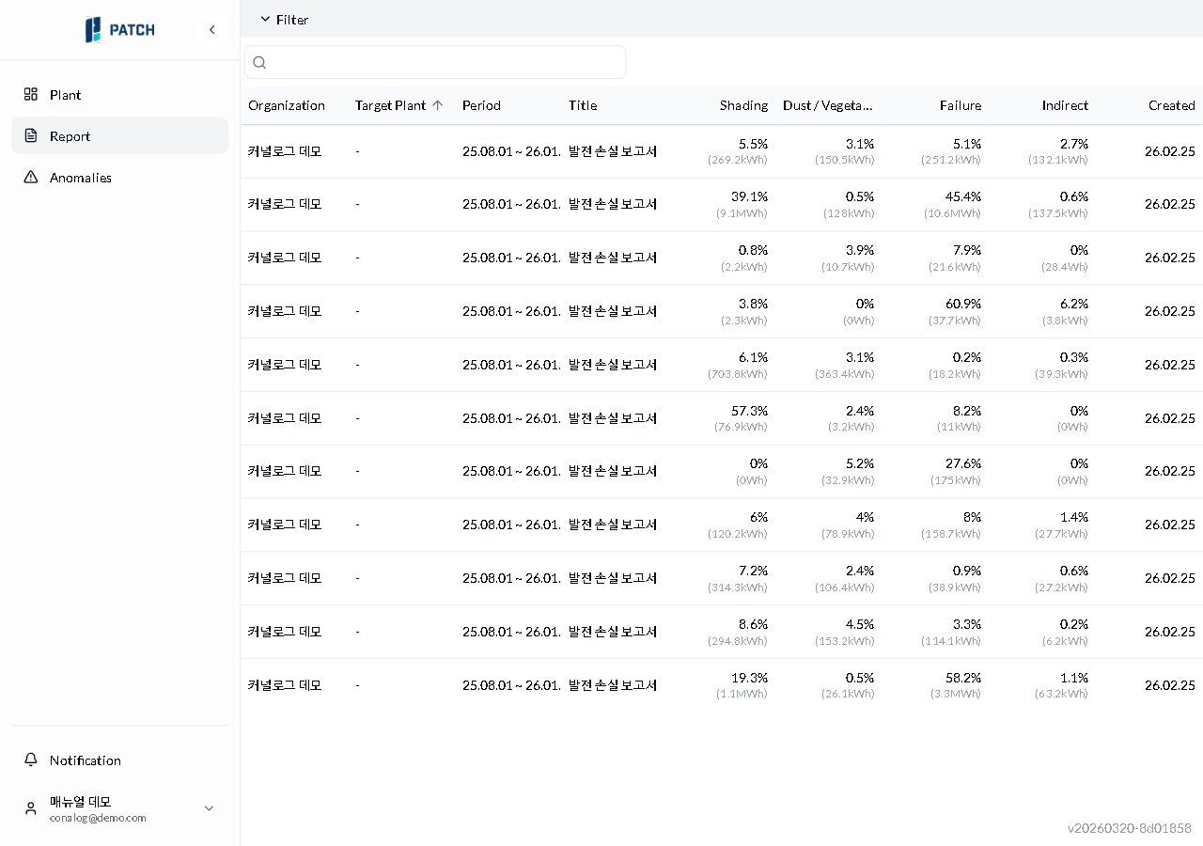This screenshot has width=1203, height=846.
Task: Click the Shading column header
Action: [743, 105]
